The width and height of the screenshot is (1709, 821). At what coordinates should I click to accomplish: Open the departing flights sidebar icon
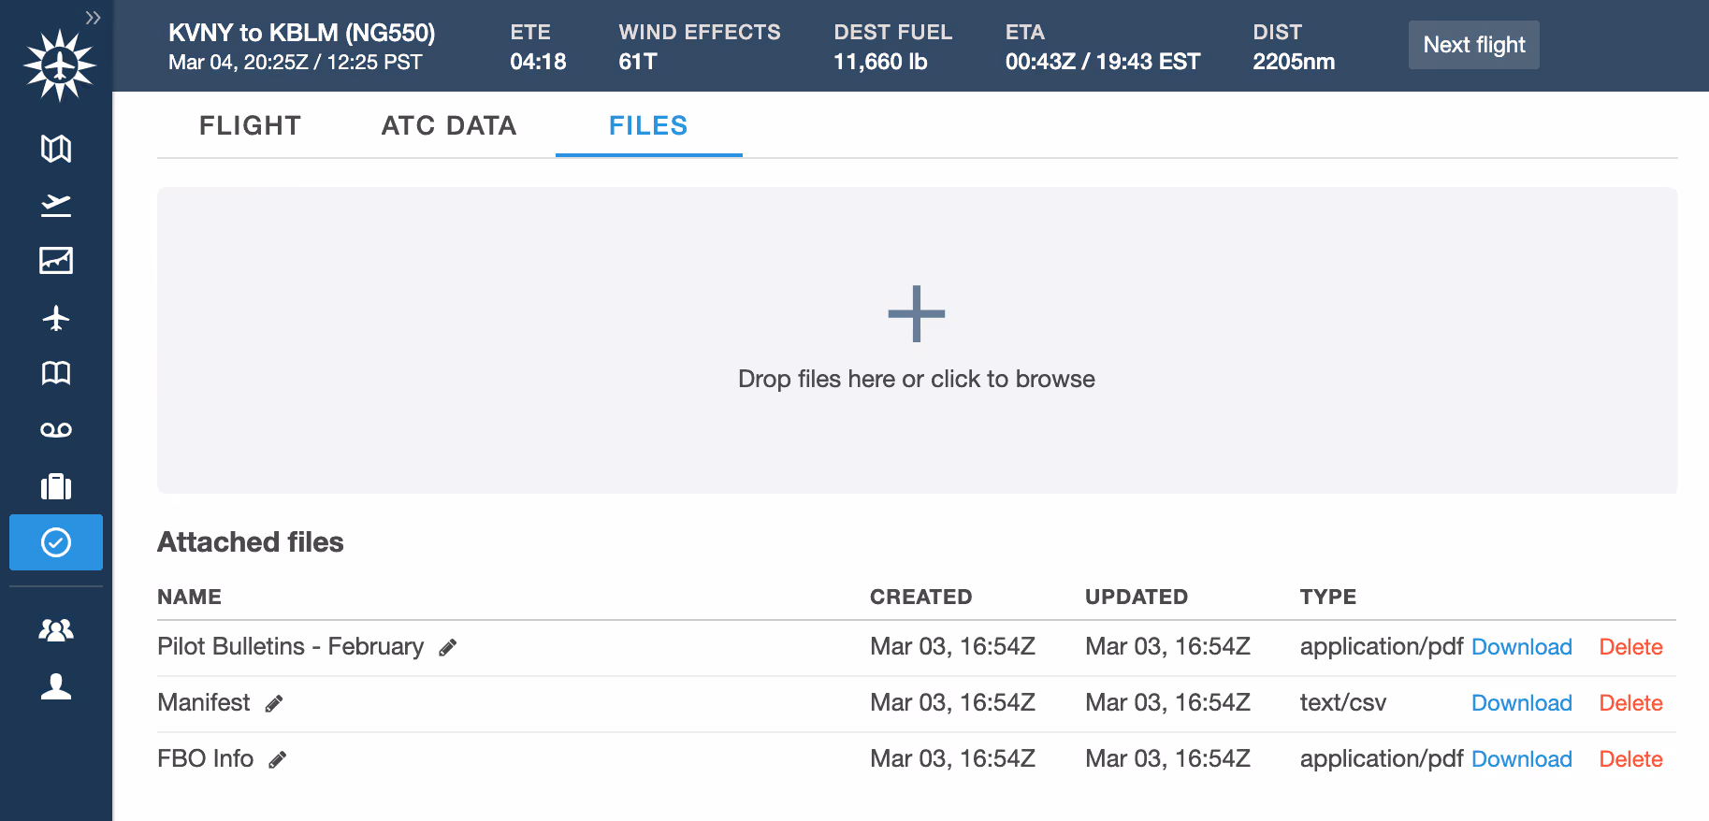[56, 205]
